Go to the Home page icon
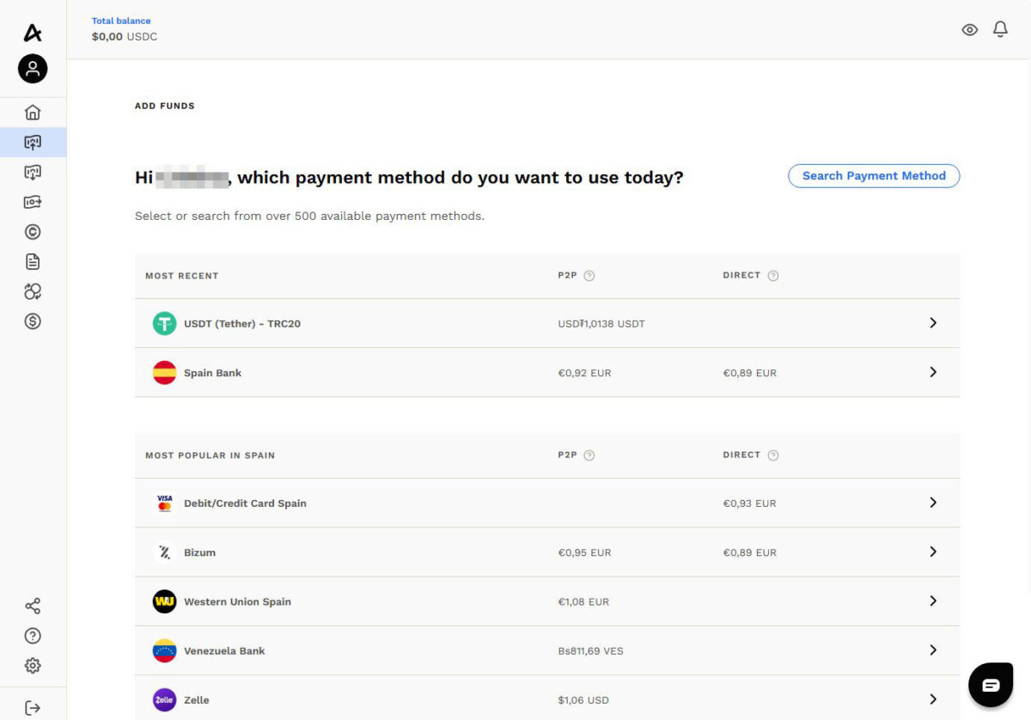The image size is (1031, 720). [x=33, y=113]
